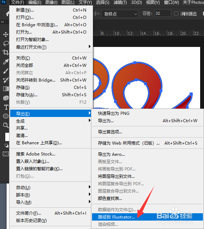The height and width of the screenshot is (229, 204).
Task: Select the Zoom tool
Action: point(6,125)
